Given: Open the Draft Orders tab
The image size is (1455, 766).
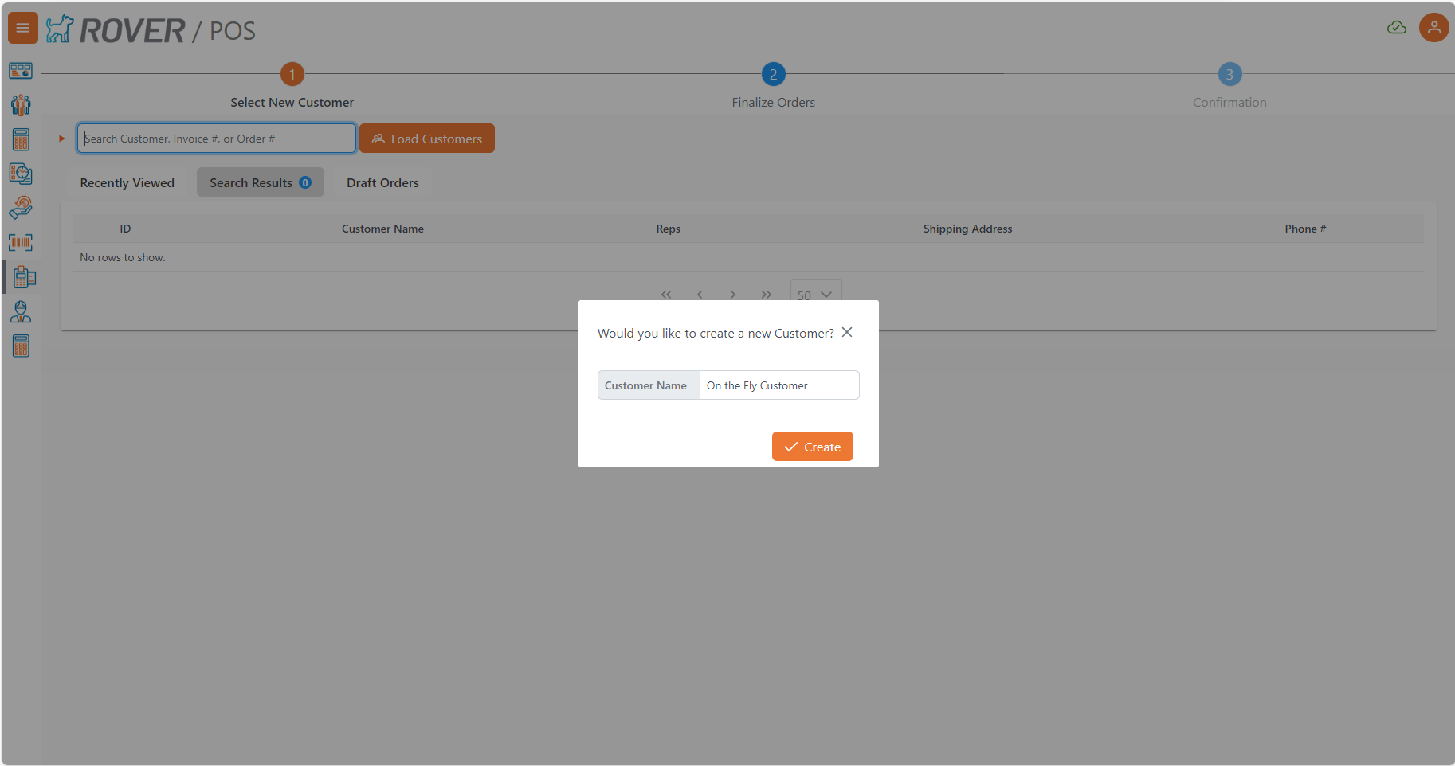Looking at the screenshot, I should 382,182.
